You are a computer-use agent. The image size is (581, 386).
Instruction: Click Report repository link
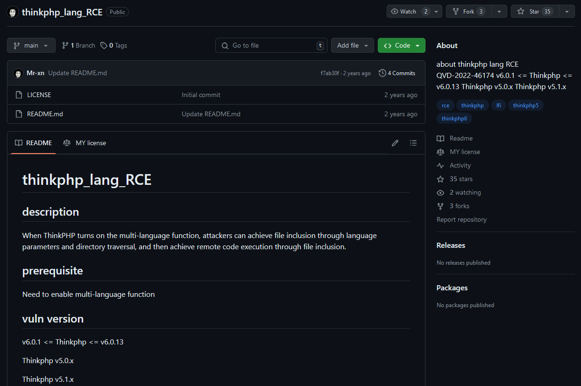[461, 219]
